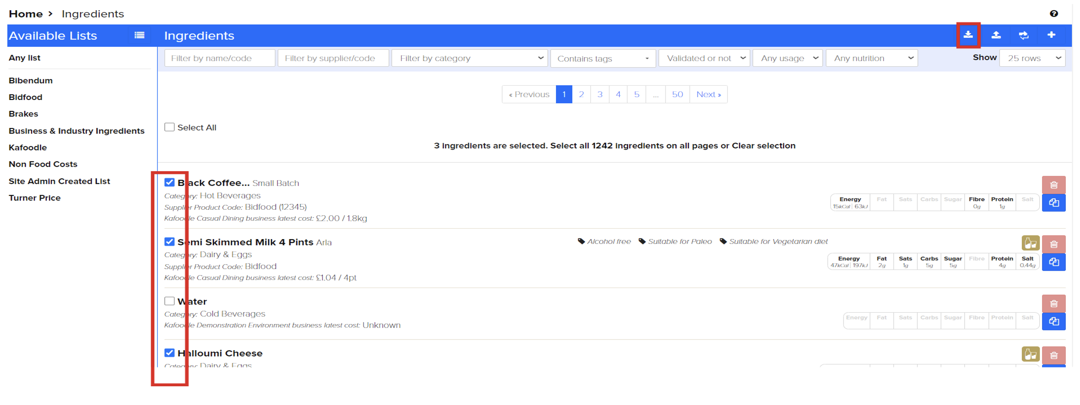Go to page 4 of ingredients
The width and height of the screenshot is (1080, 405).
618,95
